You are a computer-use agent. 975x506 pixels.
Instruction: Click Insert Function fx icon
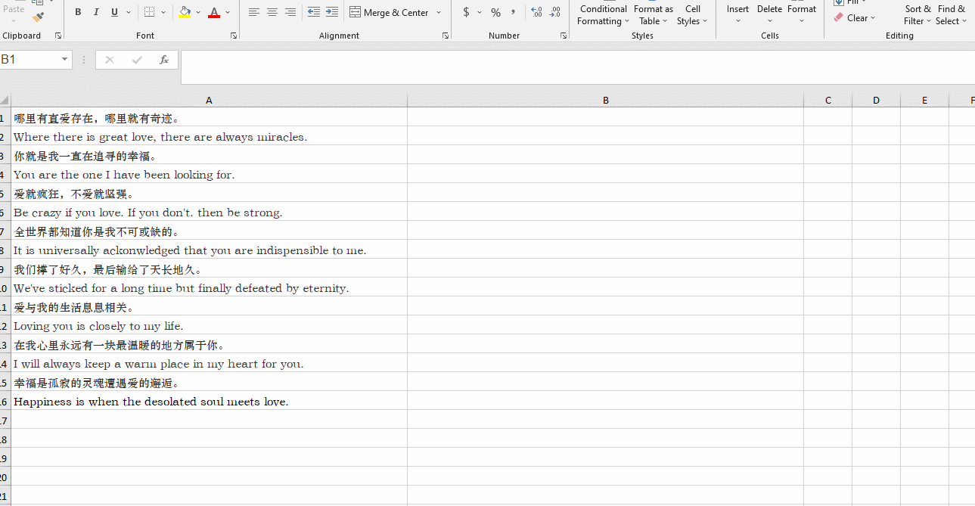pos(164,60)
